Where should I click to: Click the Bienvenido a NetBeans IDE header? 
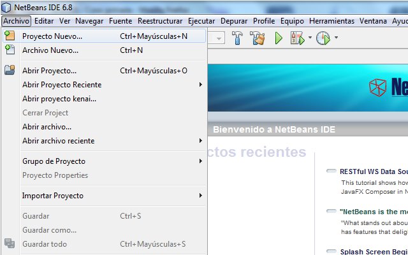(x=274, y=129)
